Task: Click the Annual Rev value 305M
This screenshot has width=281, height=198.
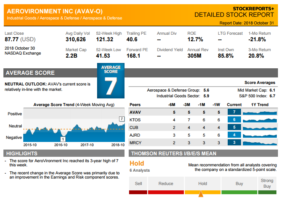Action: click(195, 56)
